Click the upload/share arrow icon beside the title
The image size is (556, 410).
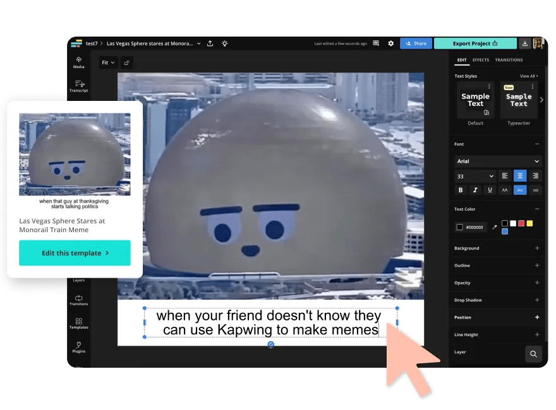210,43
